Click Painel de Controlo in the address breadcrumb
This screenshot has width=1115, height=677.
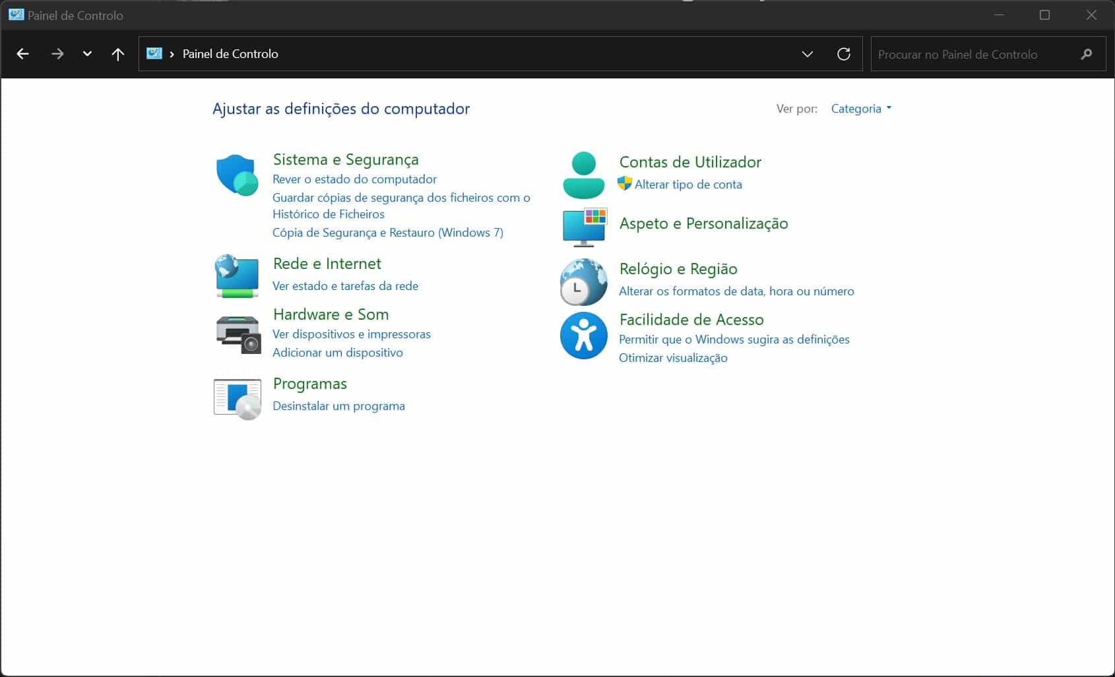230,54
